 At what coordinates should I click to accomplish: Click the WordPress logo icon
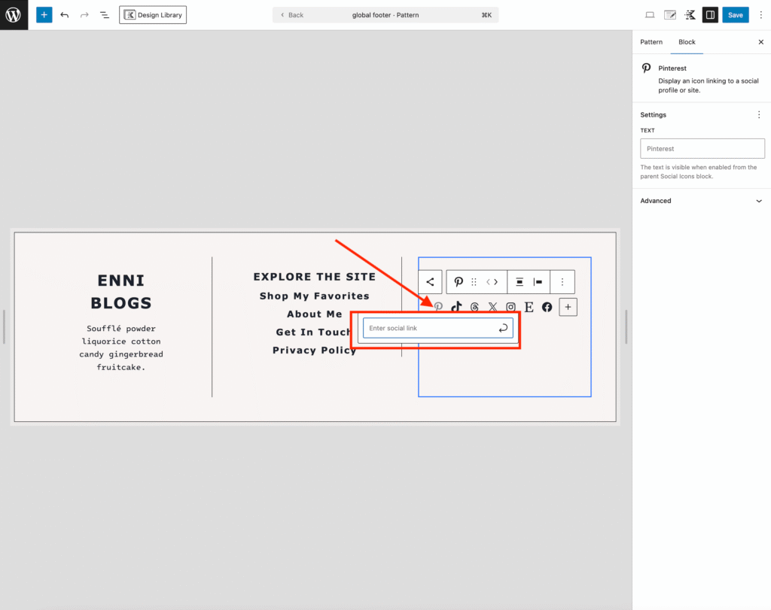14,15
